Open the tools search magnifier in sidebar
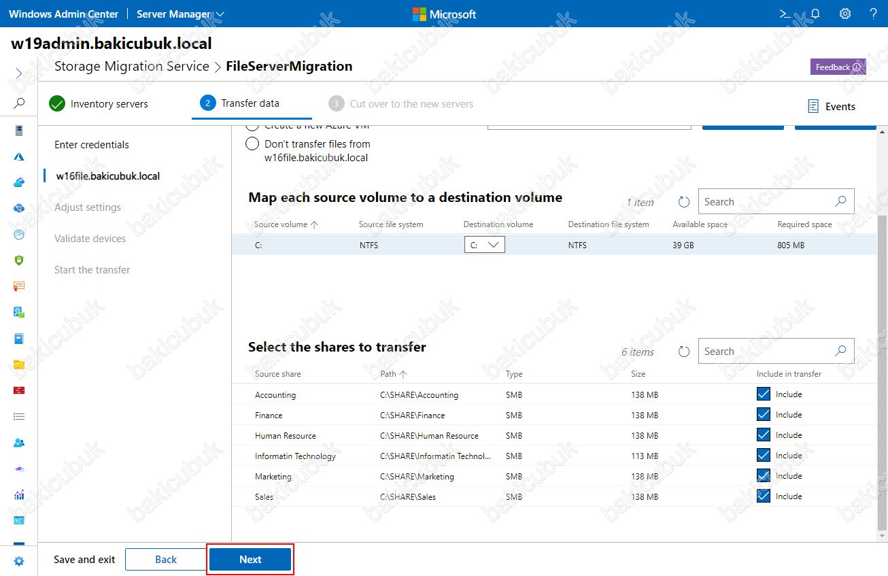The image size is (888, 576). [19, 103]
